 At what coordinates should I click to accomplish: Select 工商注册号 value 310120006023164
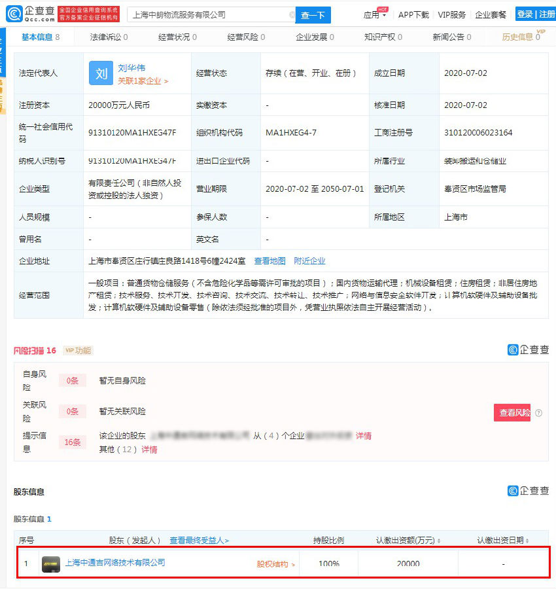[x=478, y=133]
